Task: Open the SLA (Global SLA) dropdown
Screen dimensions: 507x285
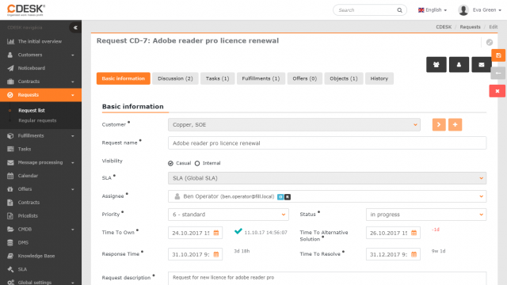Action: pos(327,178)
